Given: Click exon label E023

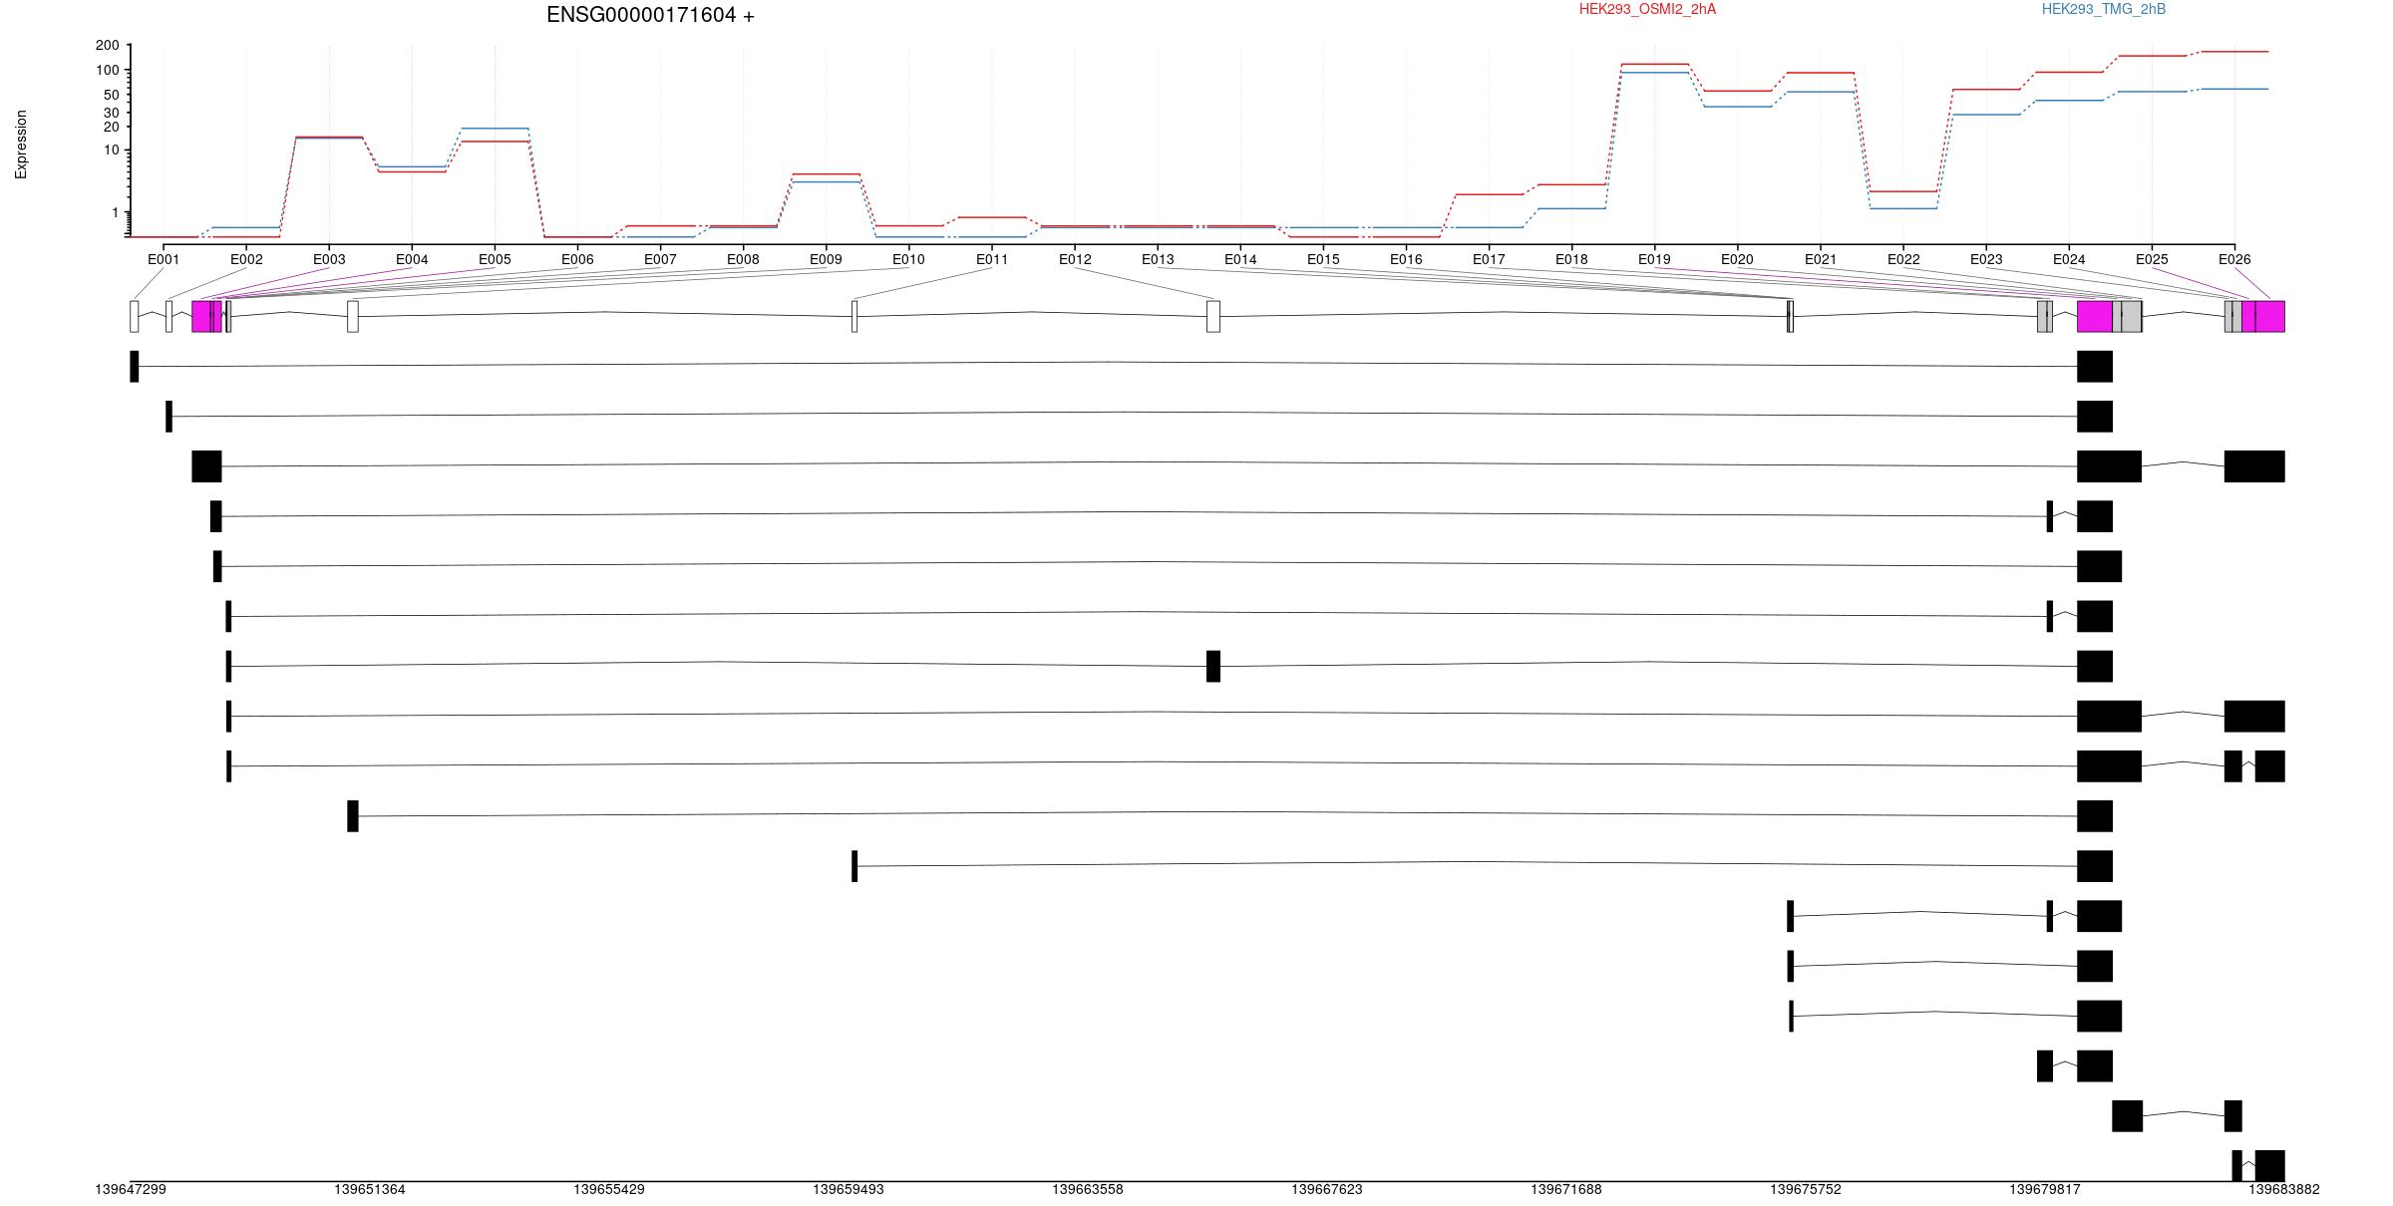Looking at the screenshot, I should 1986,259.
